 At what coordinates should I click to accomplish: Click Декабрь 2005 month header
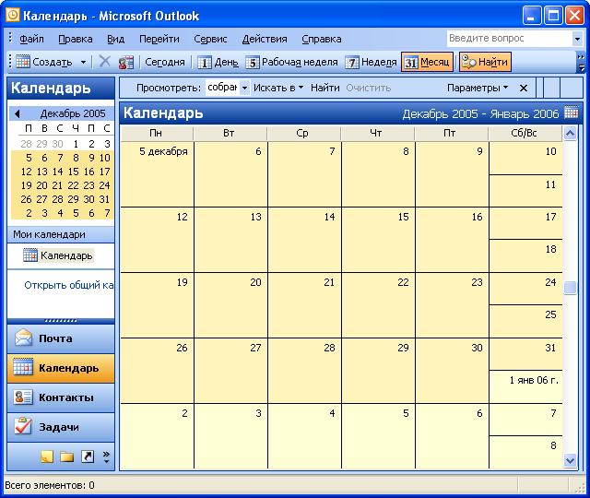click(x=73, y=113)
